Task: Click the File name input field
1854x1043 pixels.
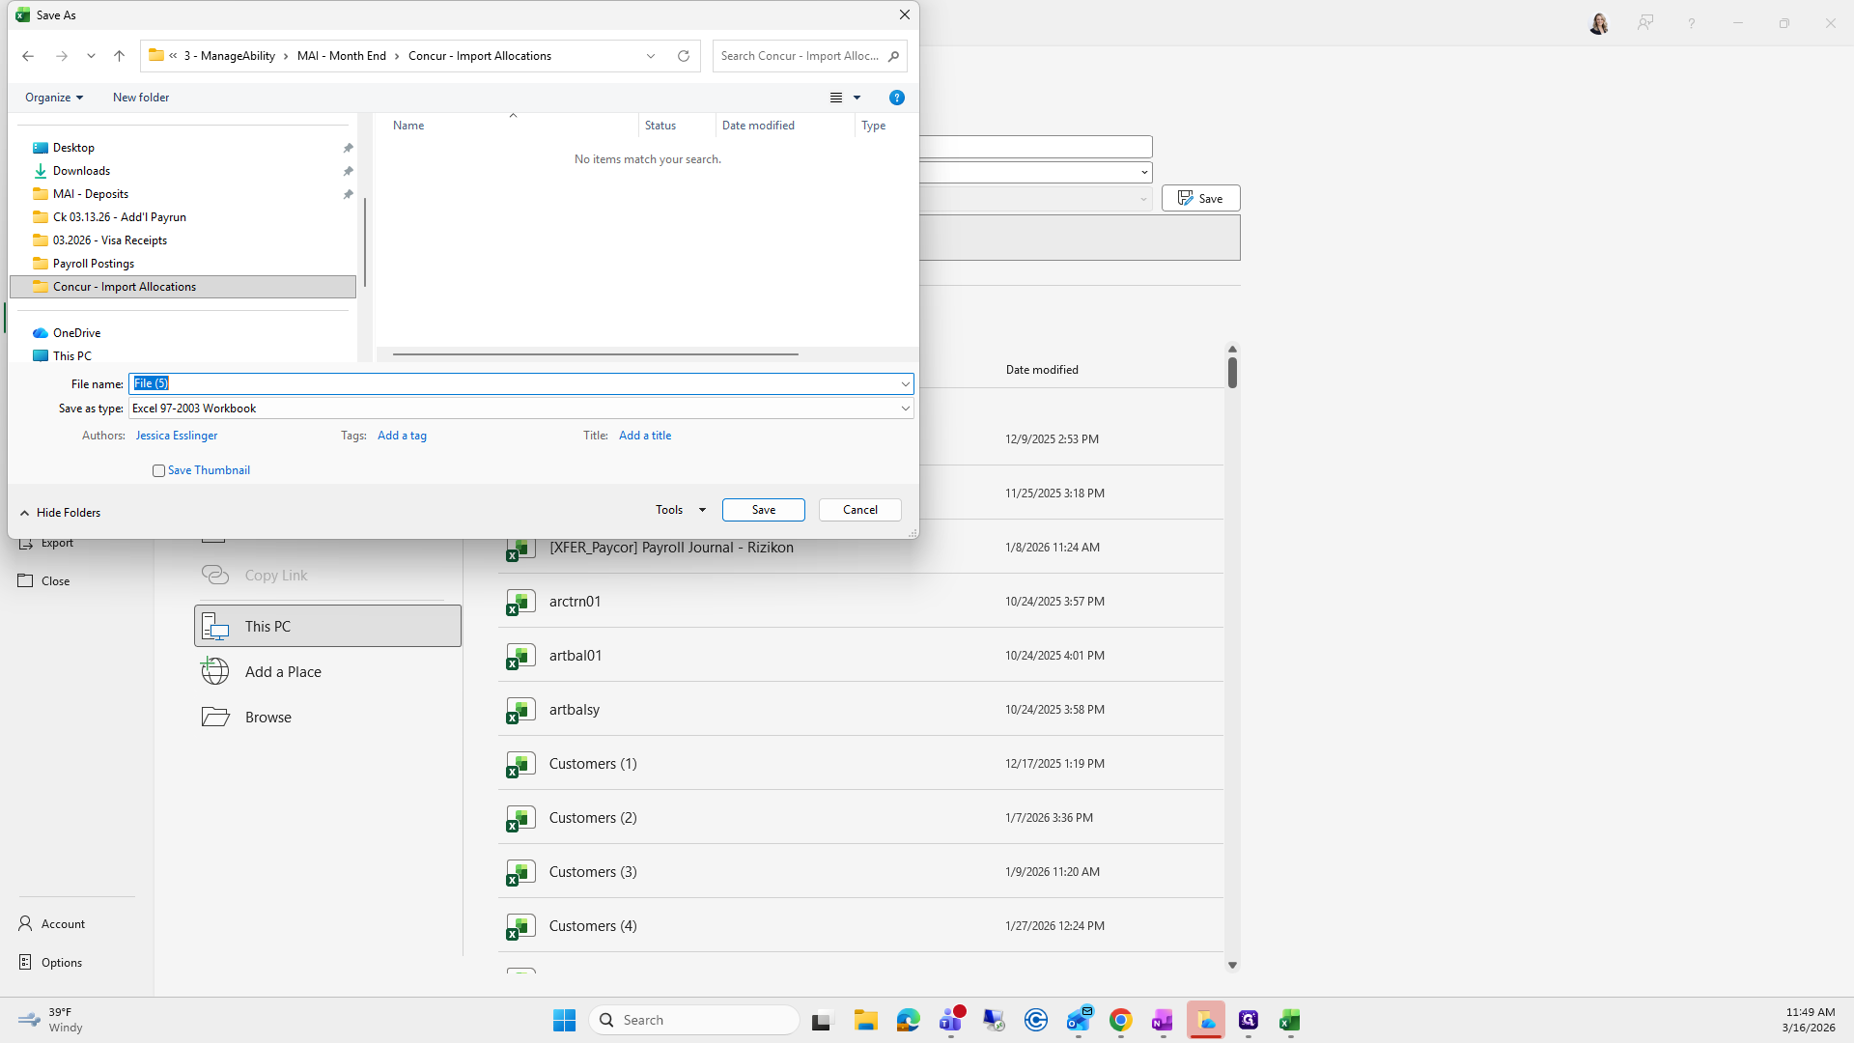Action: click(521, 383)
